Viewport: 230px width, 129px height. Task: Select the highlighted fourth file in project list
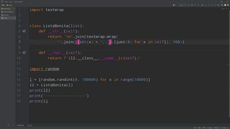point(8,18)
